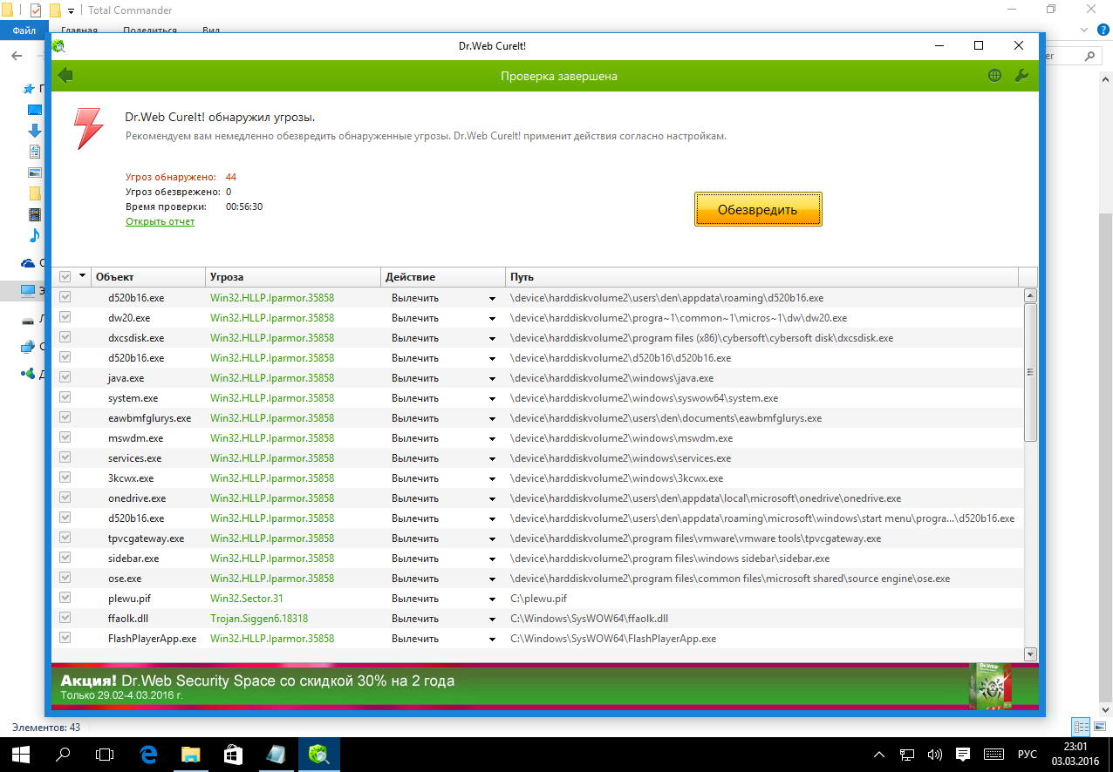1113x772 pixels.
Task: Expand dropdown arrow next to header checkbox
Action: tap(83, 276)
